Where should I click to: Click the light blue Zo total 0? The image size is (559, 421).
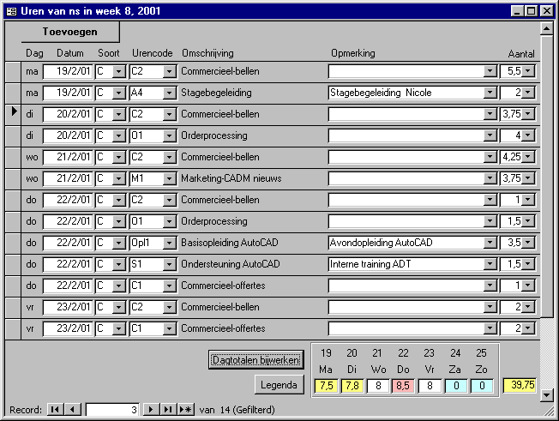click(482, 386)
